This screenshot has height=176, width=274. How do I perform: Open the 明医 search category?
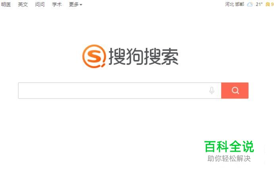click(x=6, y=4)
